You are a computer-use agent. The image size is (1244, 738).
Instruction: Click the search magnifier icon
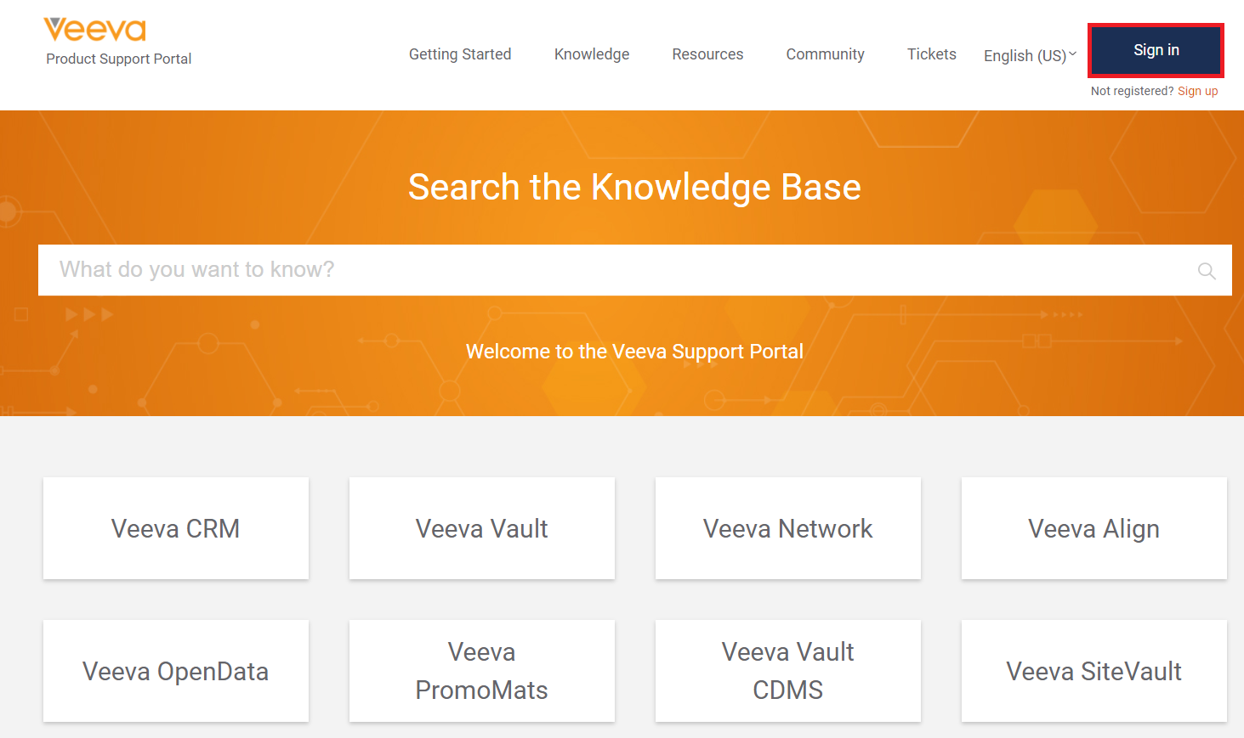click(1206, 271)
